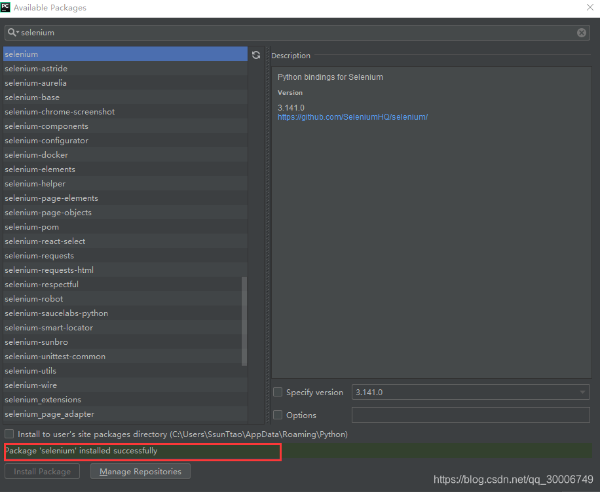Select selenium-page-objects package
Image resolution: width=600 pixels, height=492 pixels.
pos(125,213)
